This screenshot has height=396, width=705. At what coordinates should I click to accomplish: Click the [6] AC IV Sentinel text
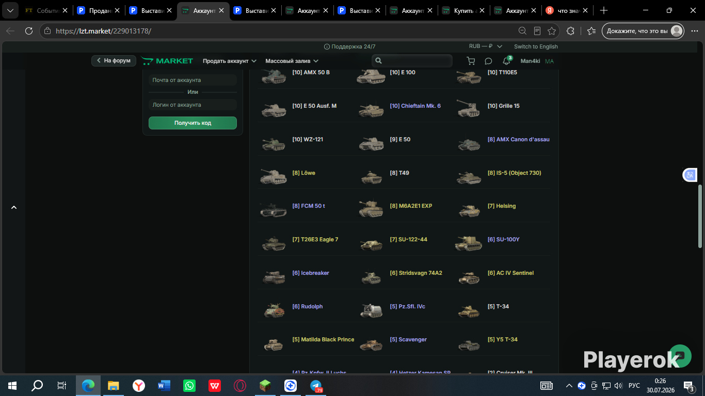[x=511, y=273]
